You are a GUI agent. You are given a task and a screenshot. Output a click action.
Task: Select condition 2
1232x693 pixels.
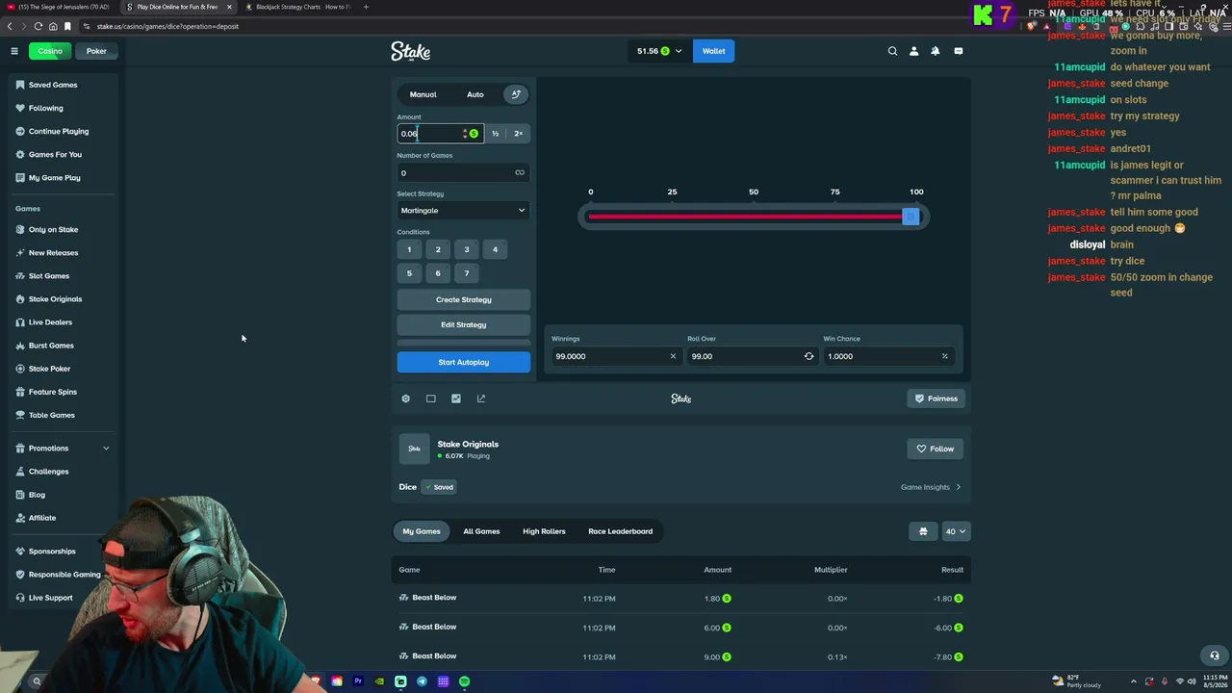click(438, 250)
